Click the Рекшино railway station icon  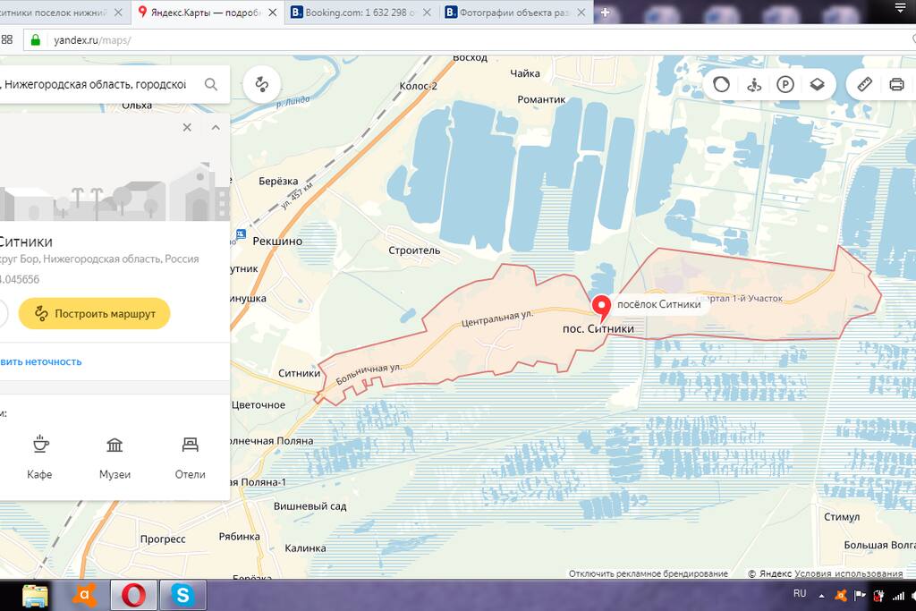pyautogui.click(x=241, y=234)
